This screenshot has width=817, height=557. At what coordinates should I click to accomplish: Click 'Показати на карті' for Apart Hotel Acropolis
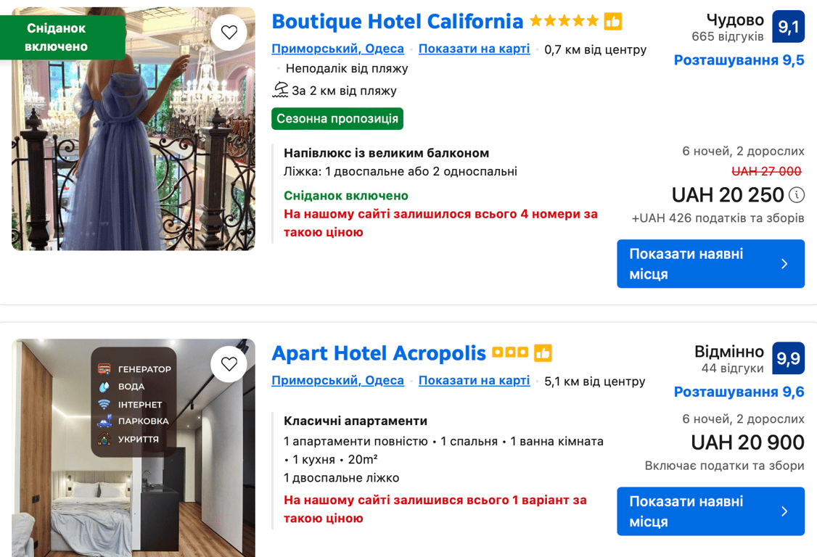474,380
